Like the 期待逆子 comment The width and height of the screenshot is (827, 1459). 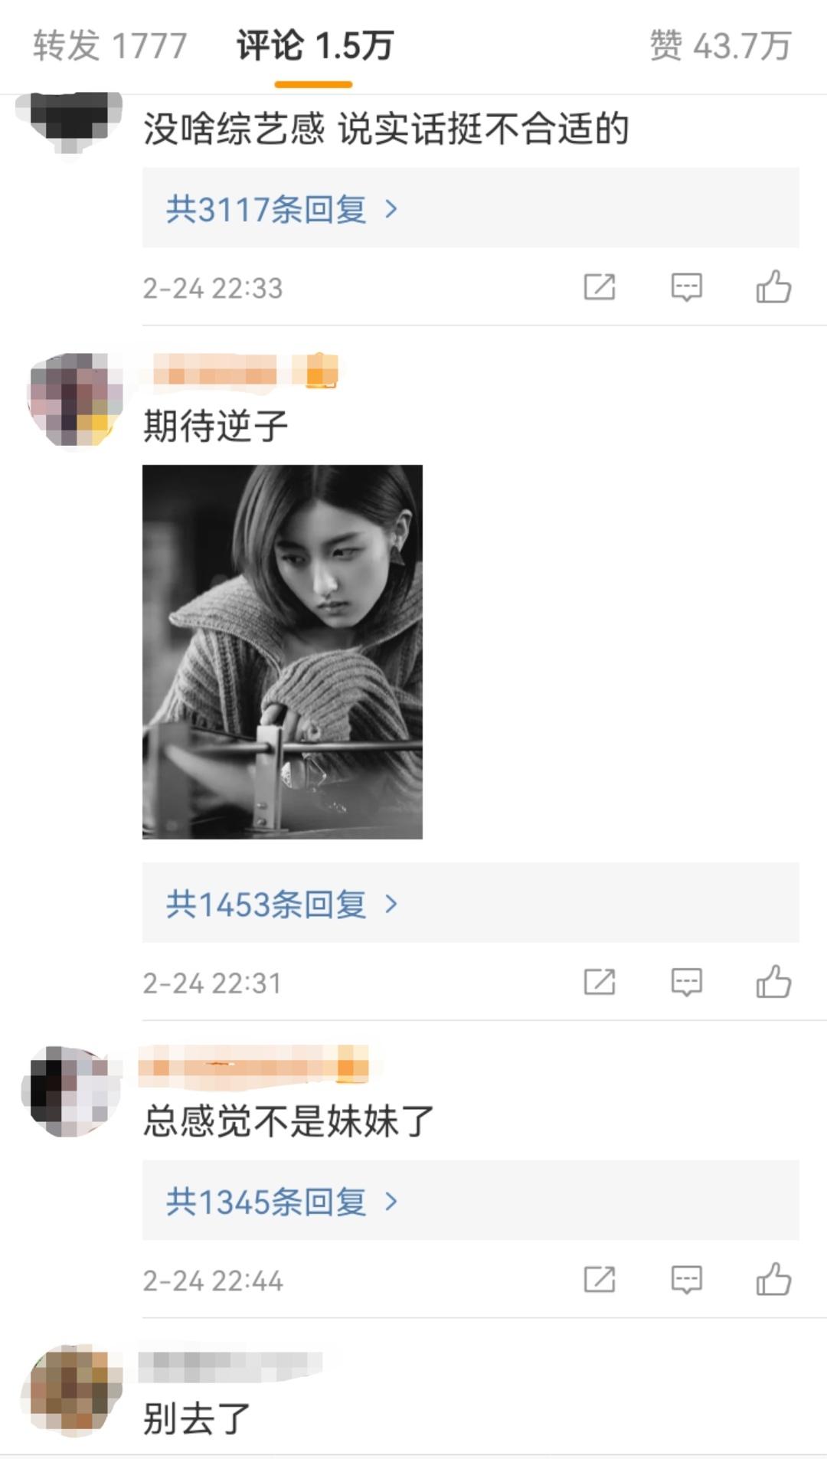pos(773,982)
